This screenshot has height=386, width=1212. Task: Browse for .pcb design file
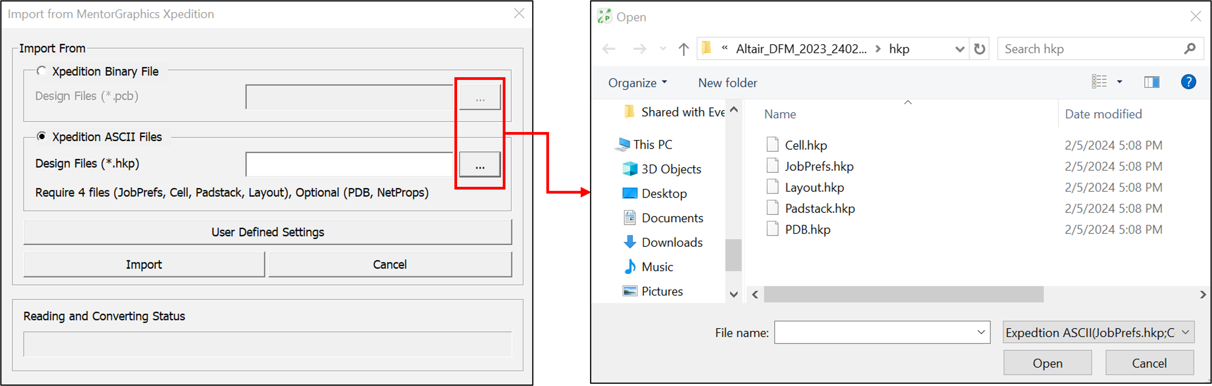click(480, 97)
